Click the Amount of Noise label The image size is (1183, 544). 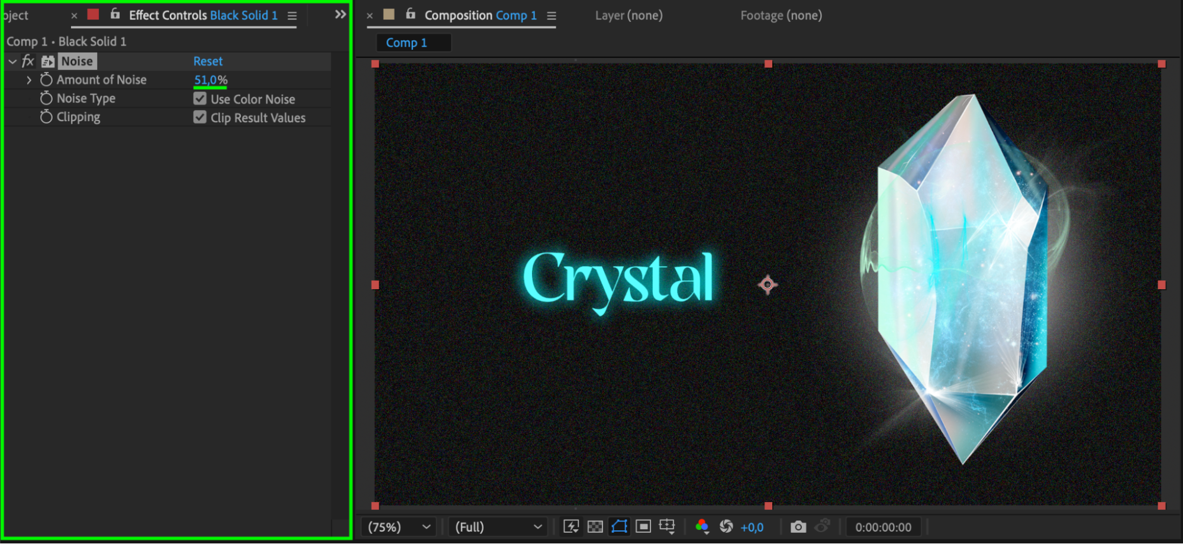(101, 80)
